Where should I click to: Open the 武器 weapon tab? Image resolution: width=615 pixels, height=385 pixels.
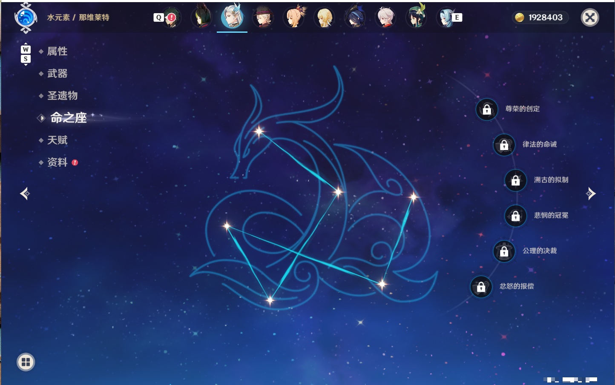[57, 74]
